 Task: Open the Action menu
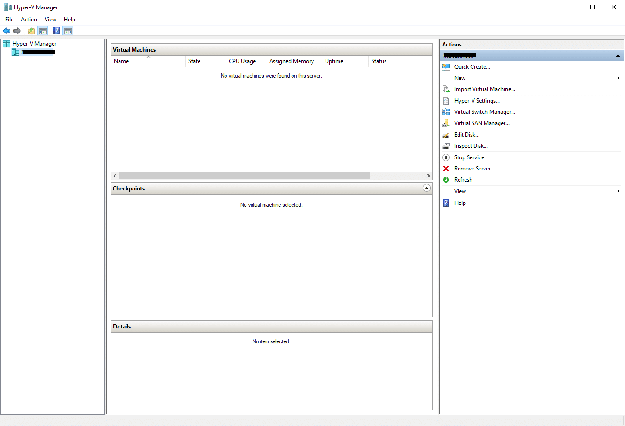[x=29, y=20]
